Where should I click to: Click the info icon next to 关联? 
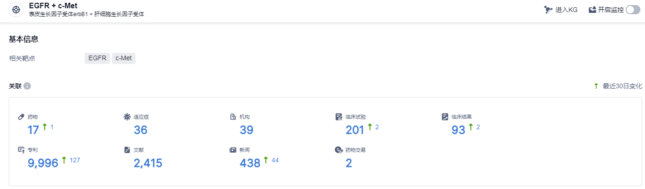click(27, 86)
